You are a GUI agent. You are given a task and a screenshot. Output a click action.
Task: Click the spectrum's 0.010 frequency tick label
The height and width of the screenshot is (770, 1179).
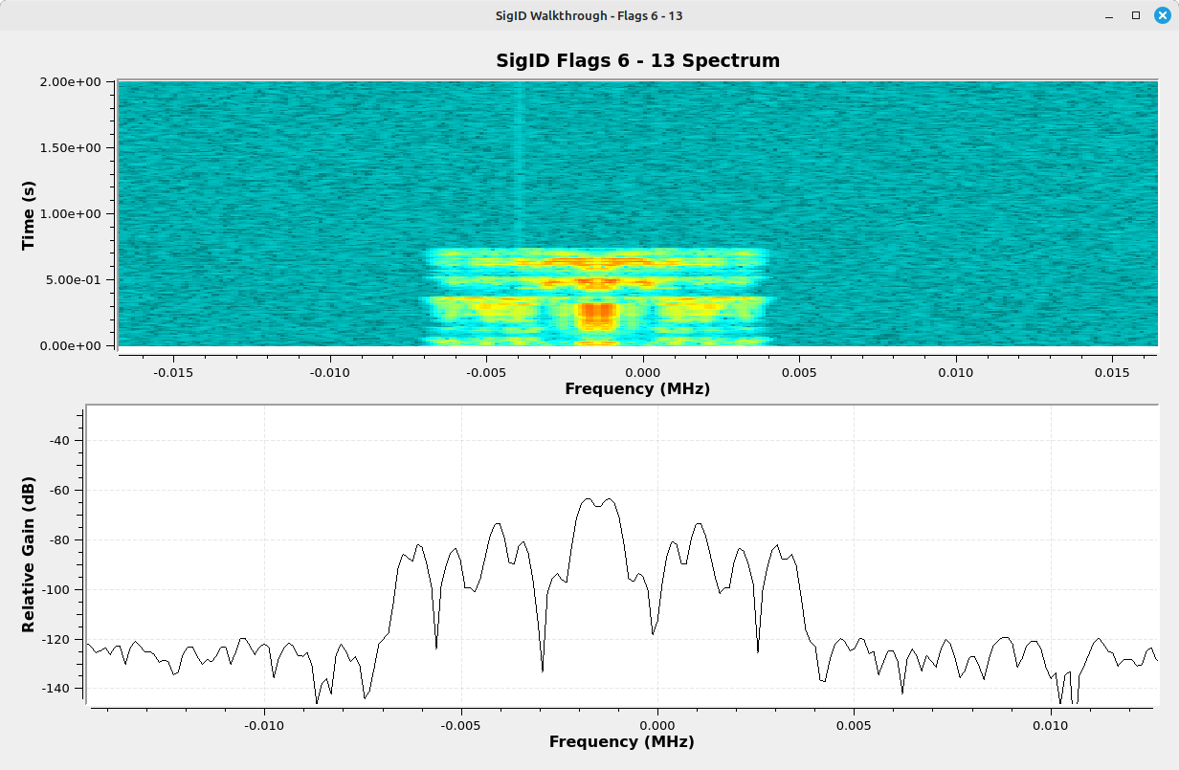click(x=1051, y=724)
